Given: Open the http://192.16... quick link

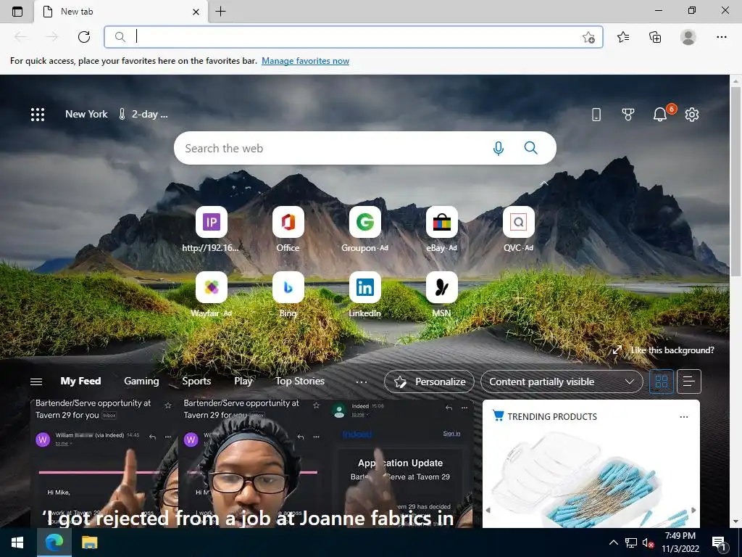Looking at the screenshot, I should [x=211, y=229].
